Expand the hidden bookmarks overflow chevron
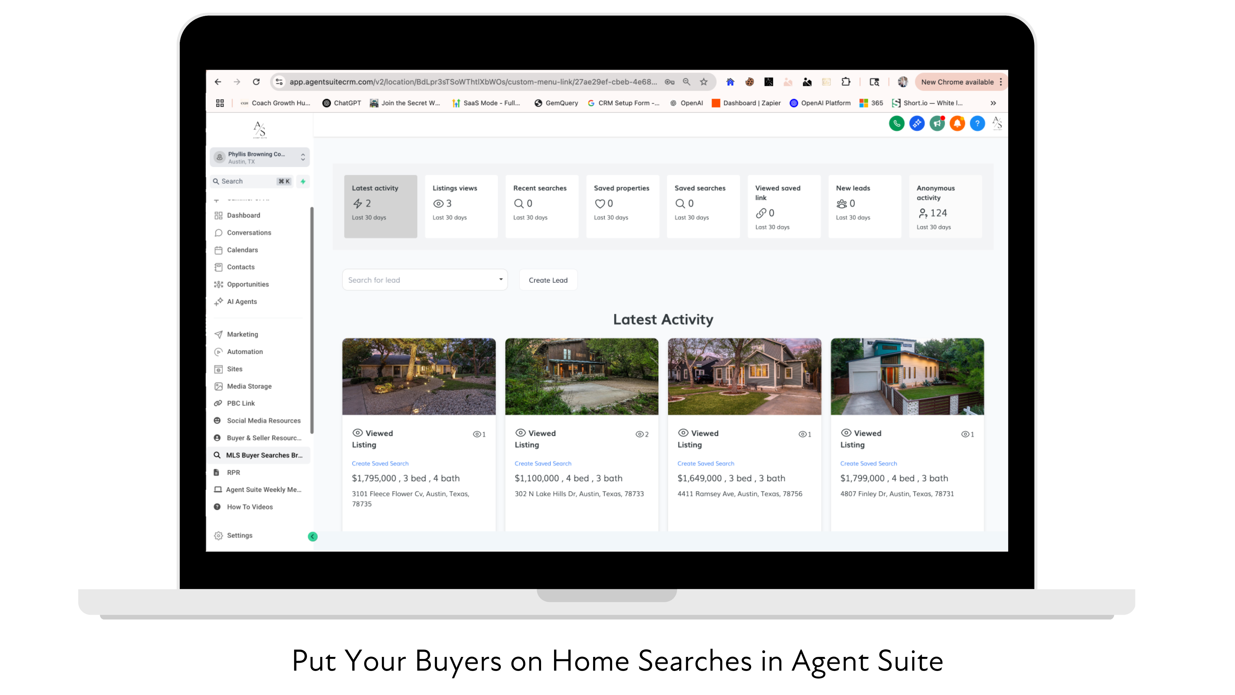1235x695 pixels. (993, 103)
